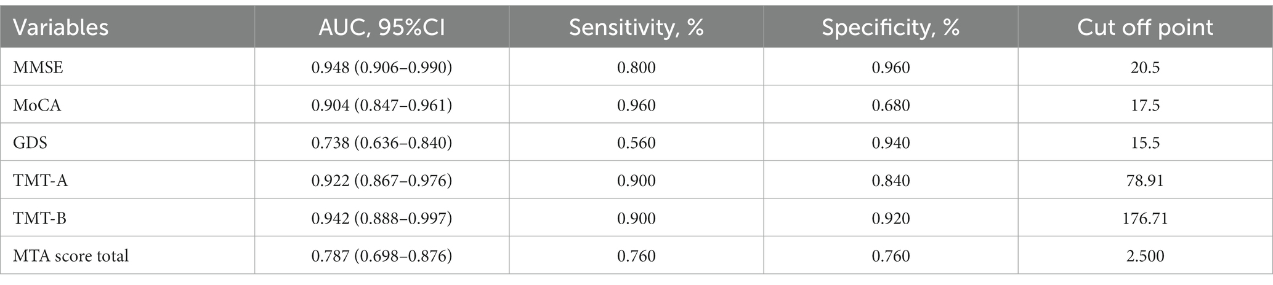Click the MMSE row label

point(38,68)
